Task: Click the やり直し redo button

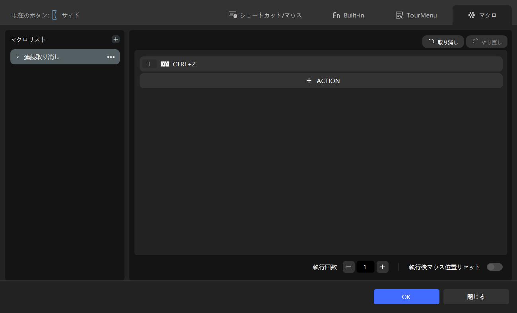Action: (487, 42)
